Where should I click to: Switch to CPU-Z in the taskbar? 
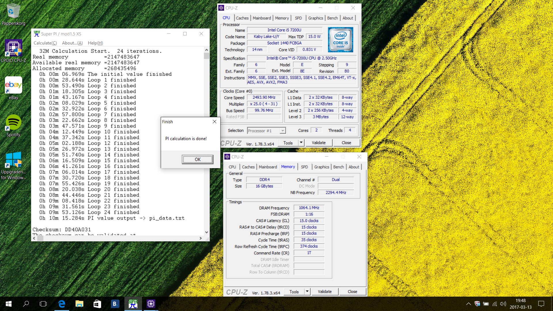(x=151, y=304)
